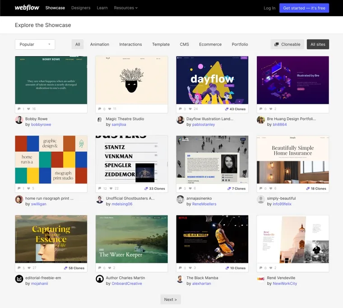This screenshot has height=308, width=343.
Task: Click the heart icon under Bobby Rowe
Action: pyautogui.click(x=28, y=109)
